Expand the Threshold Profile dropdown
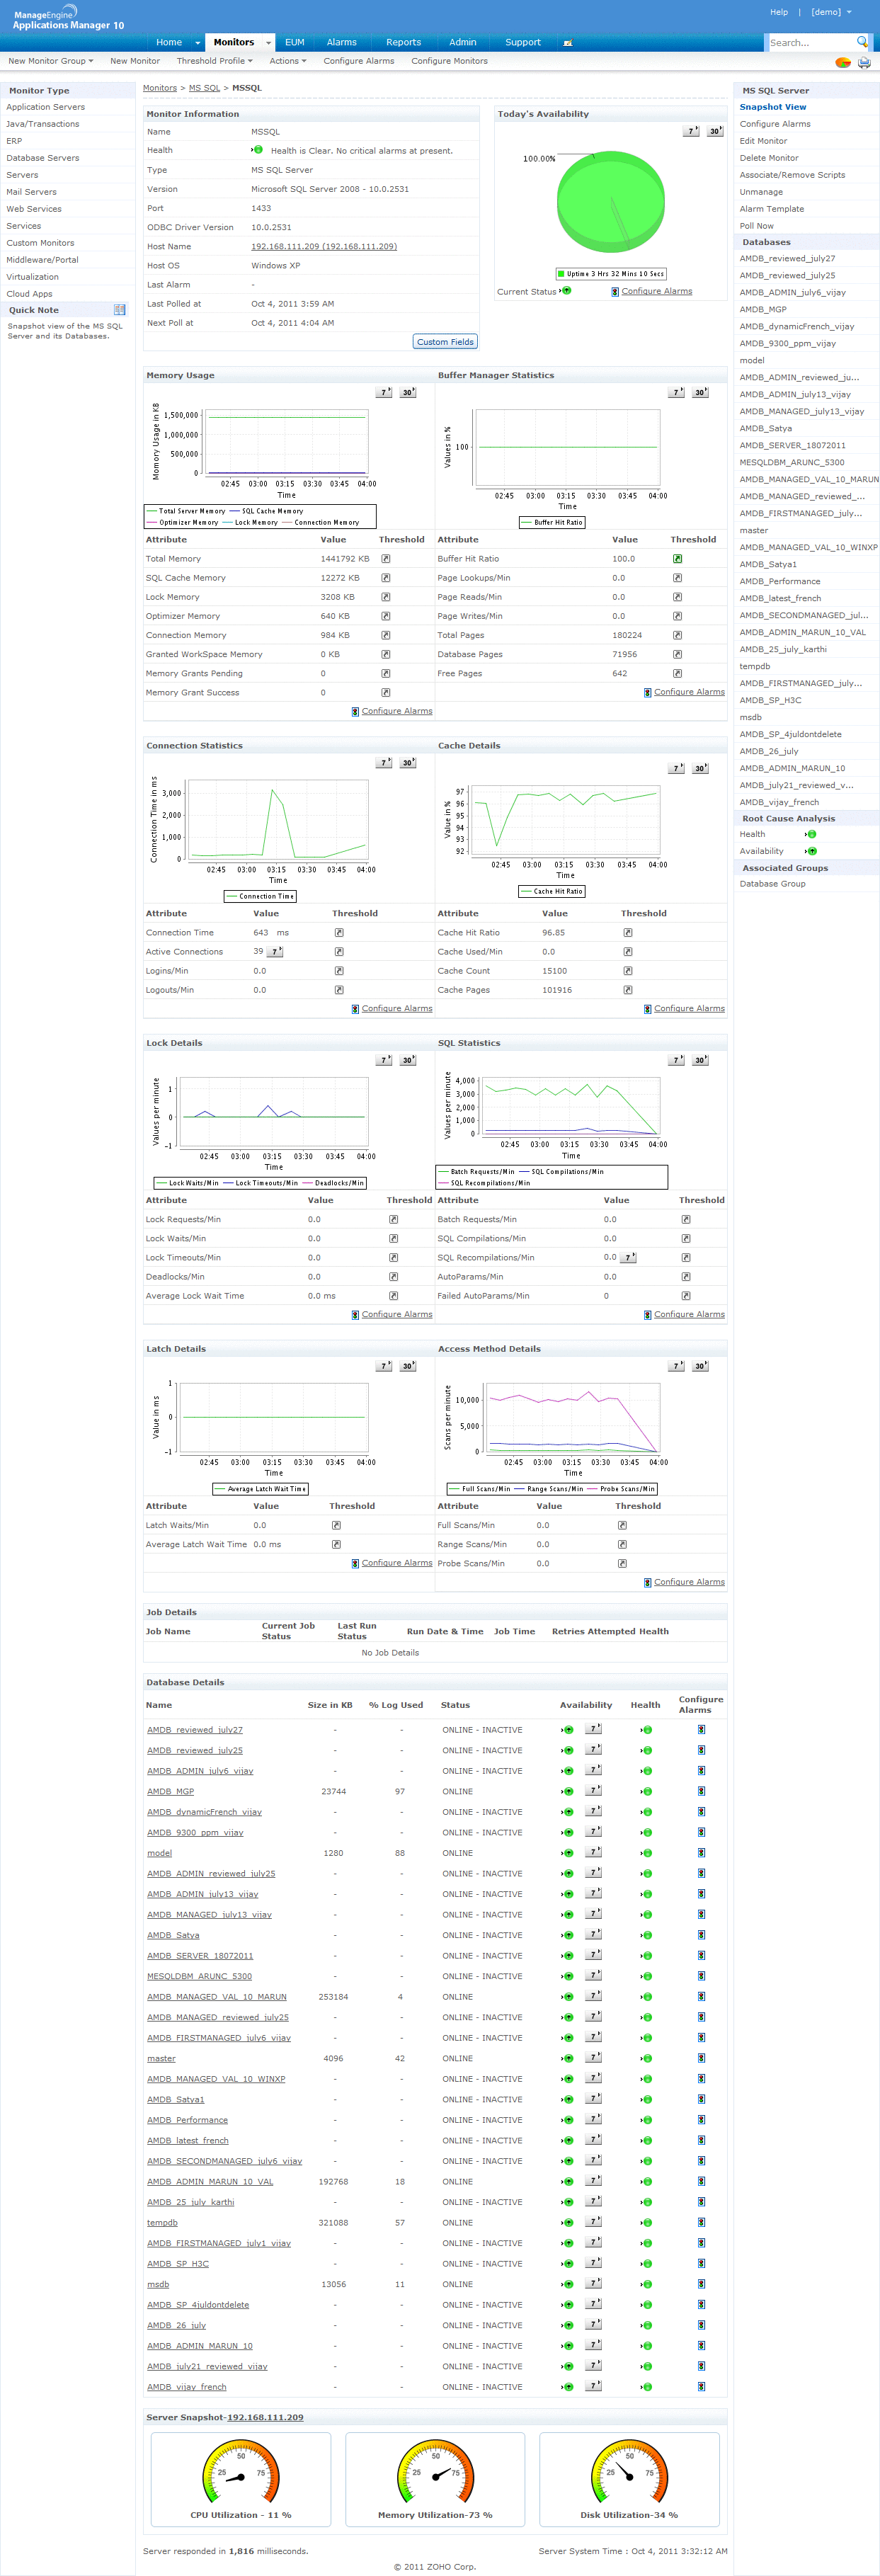 point(214,61)
